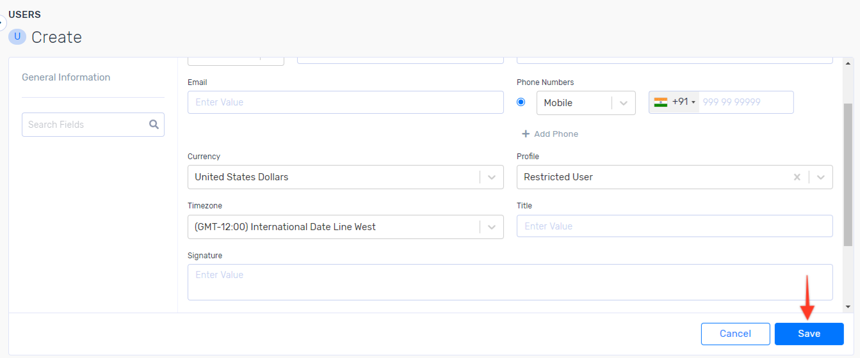Open the +91 country code selector
Viewport: 860px width, 358px height.
tap(683, 102)
